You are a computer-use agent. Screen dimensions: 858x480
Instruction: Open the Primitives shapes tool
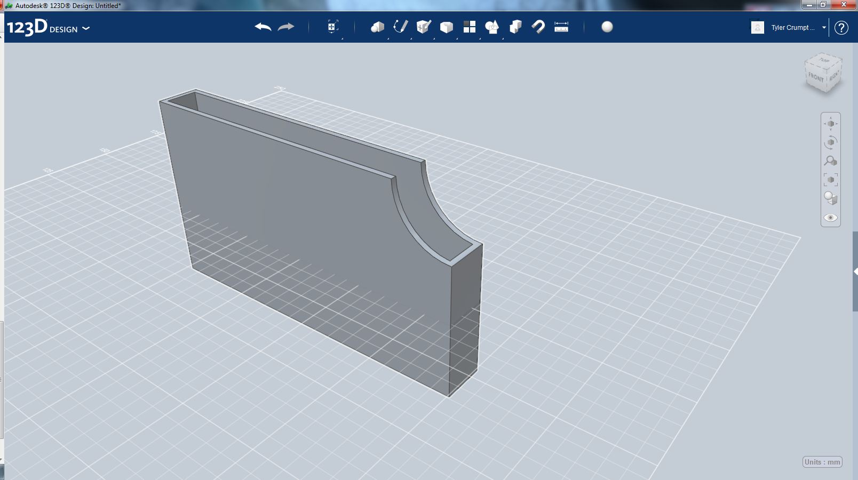point(377,27)
